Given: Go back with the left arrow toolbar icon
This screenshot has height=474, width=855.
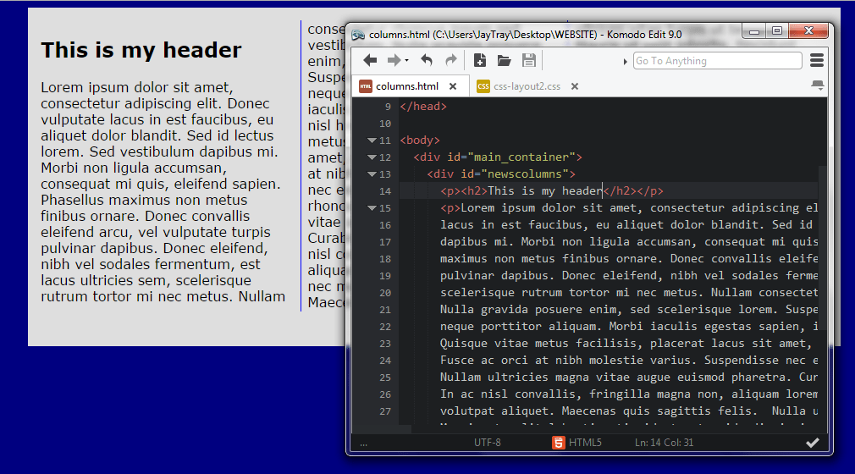Looking at the screenshot, I should [x=370, y=61].
